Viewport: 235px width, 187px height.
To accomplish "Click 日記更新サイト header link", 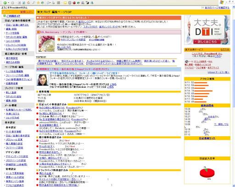I will tap(207, 138).
